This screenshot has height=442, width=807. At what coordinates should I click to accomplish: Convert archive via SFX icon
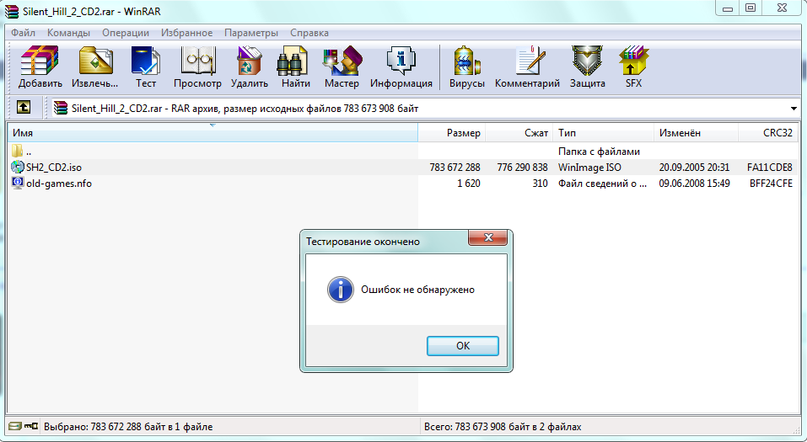(x=633, y=61)
